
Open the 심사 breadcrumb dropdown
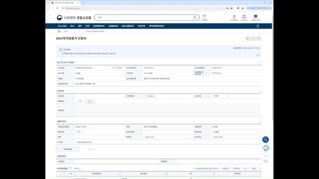click(72, 31)
